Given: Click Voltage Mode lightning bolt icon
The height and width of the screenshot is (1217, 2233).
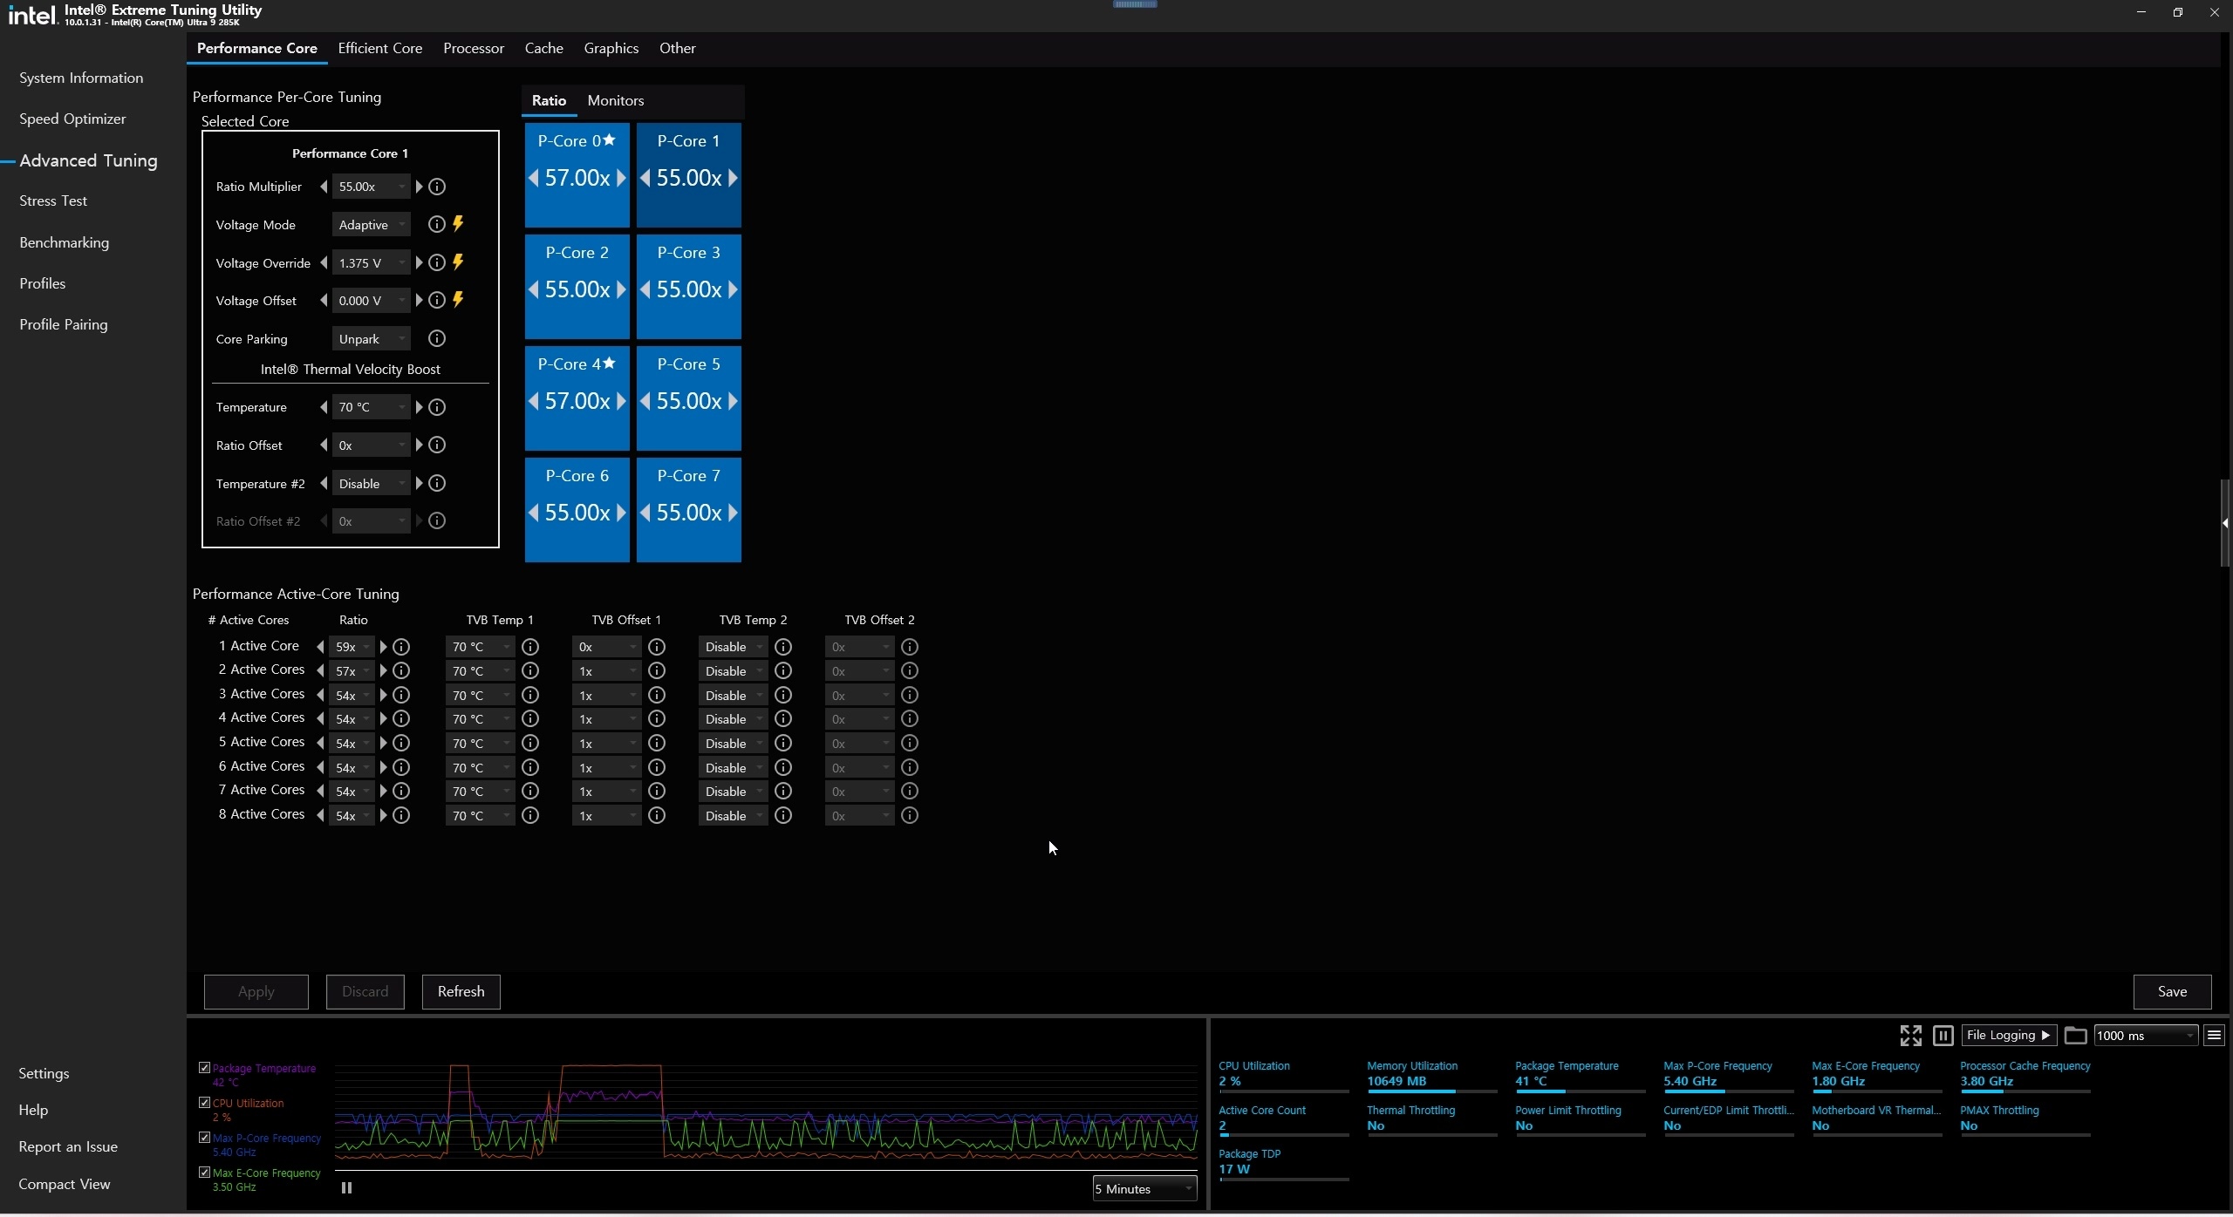Looking at the screenshot, I should tap(458, 224).
